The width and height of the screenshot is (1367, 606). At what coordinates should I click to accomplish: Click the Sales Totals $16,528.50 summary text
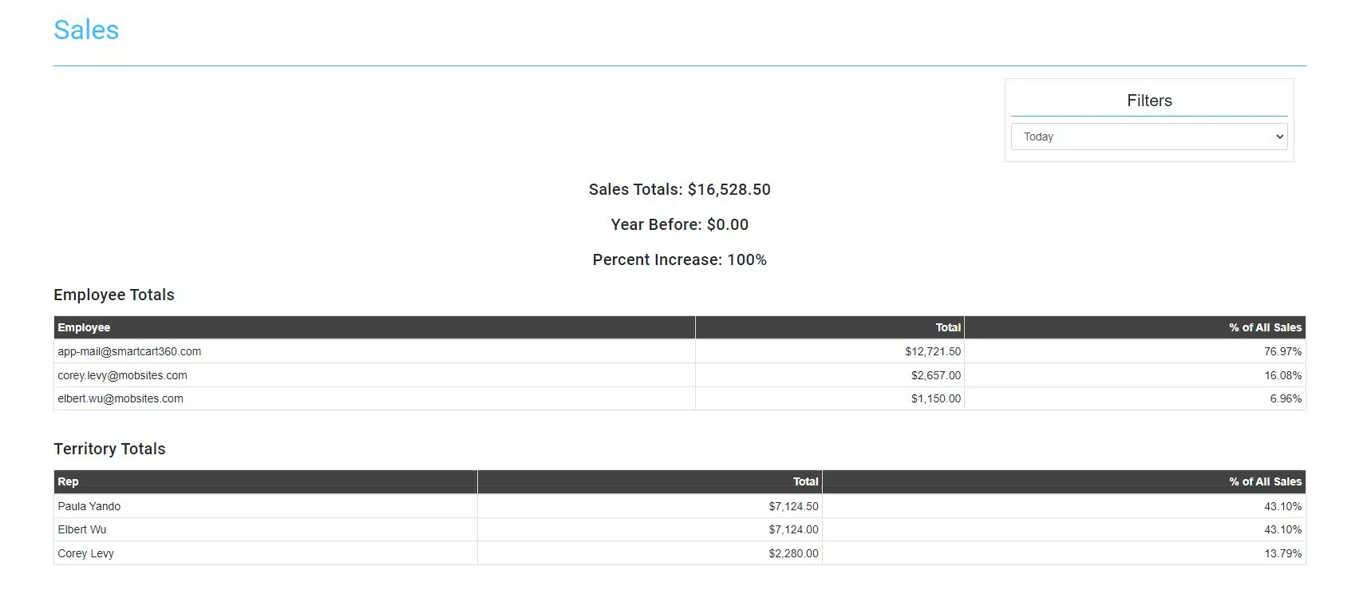(x=679, y=189)
